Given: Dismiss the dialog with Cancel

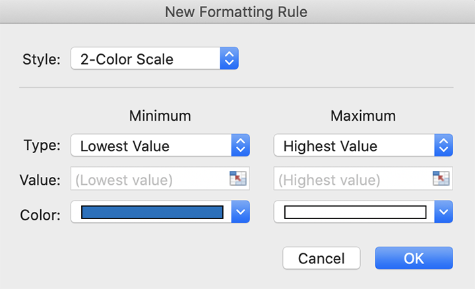Looking at the screenshot, I should 321,258.
